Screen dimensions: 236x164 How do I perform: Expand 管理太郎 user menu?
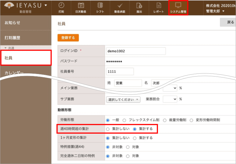pos(215,11)
